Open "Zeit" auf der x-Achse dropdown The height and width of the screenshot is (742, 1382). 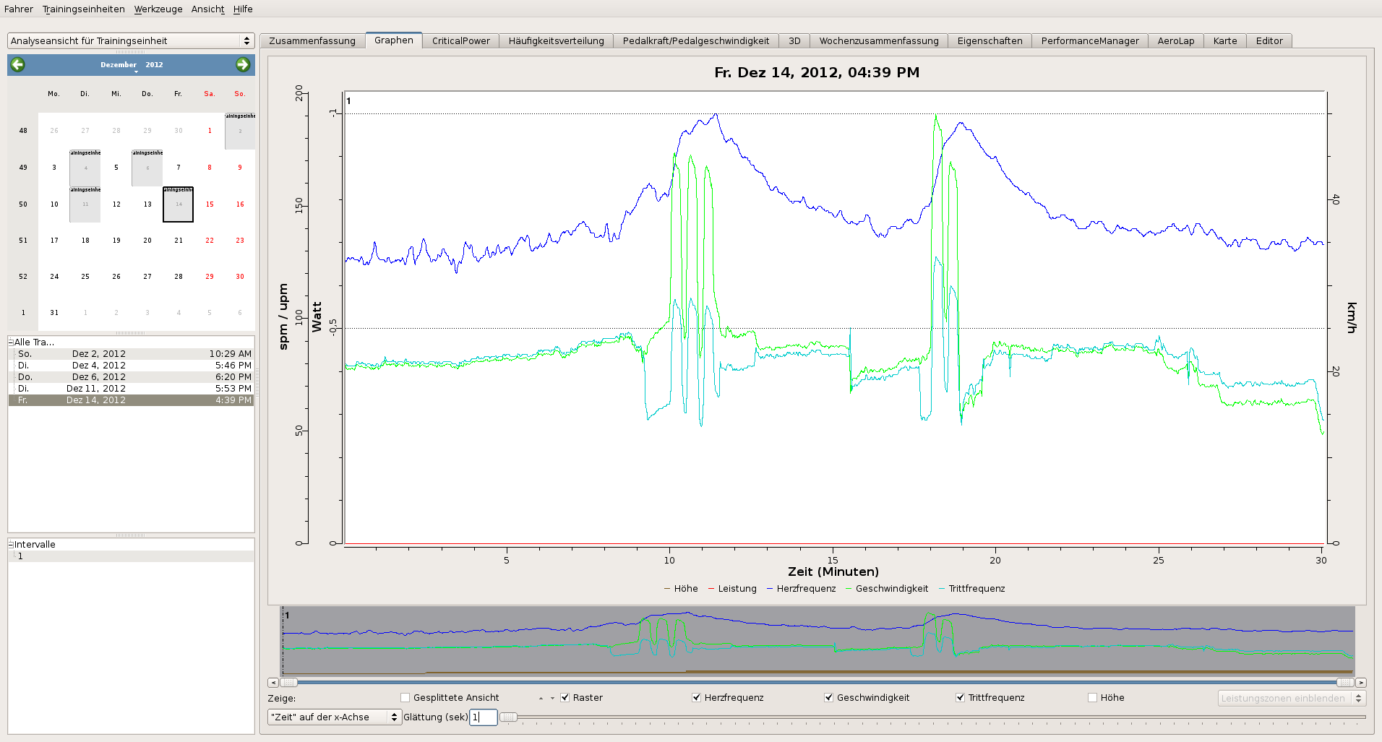[334, 717]
